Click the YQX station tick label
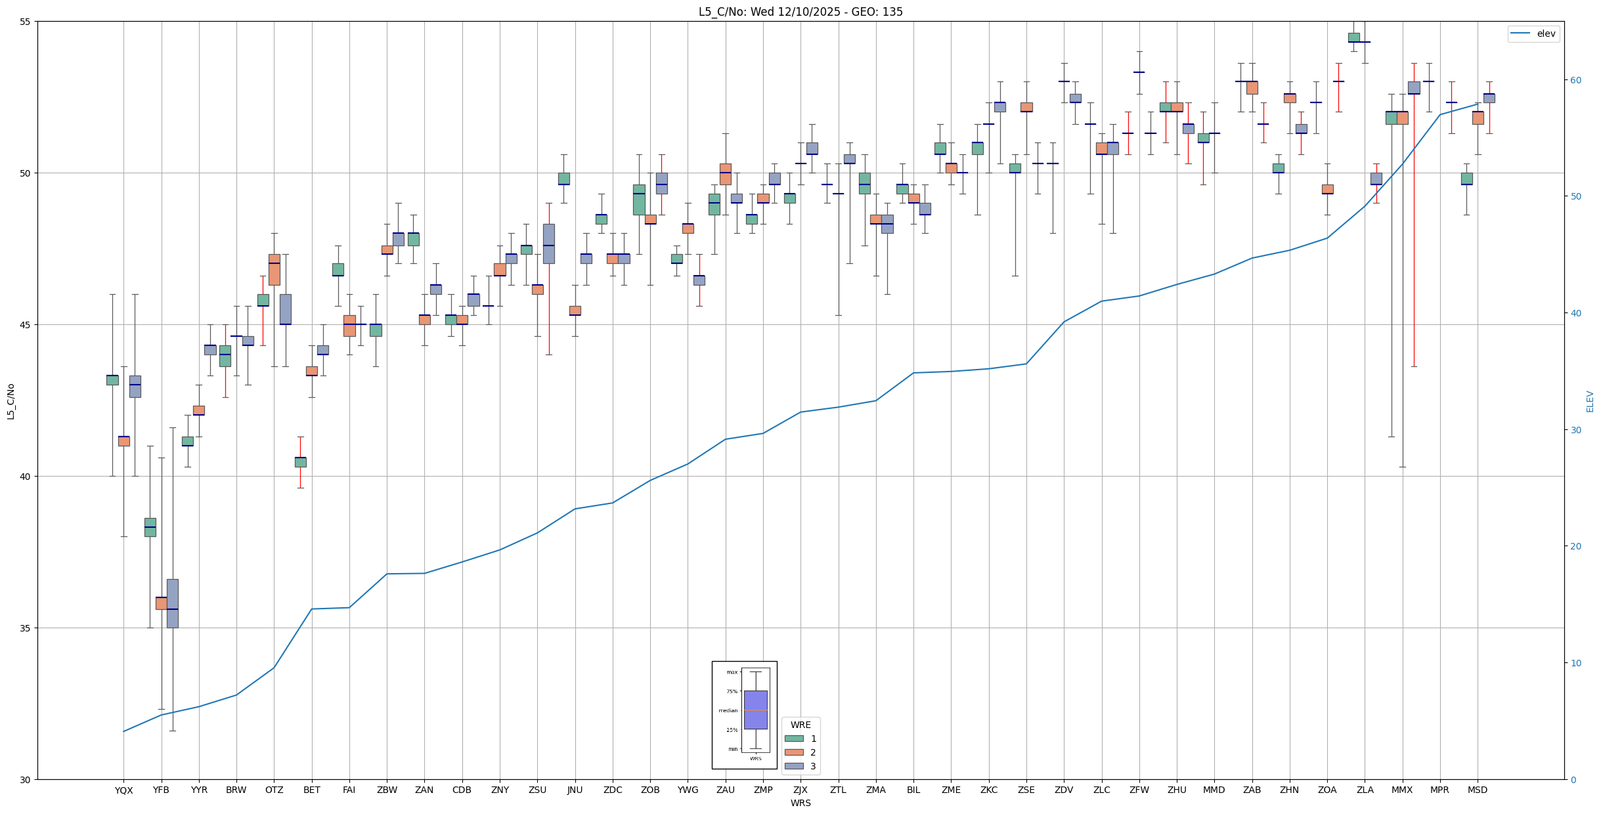This screenshot has height=814, width=1601. pyautogui.click(x=123, y=790)
